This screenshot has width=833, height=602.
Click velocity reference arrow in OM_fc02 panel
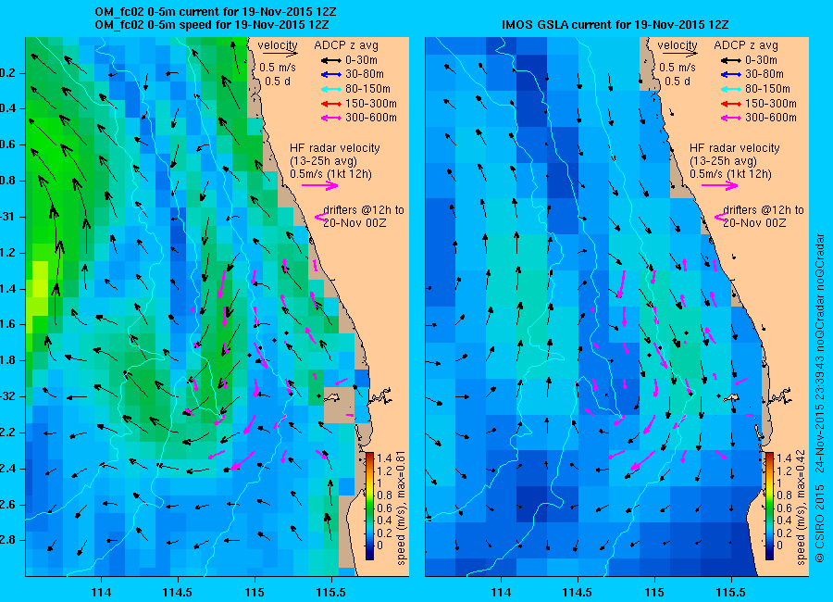pos(280,54)
